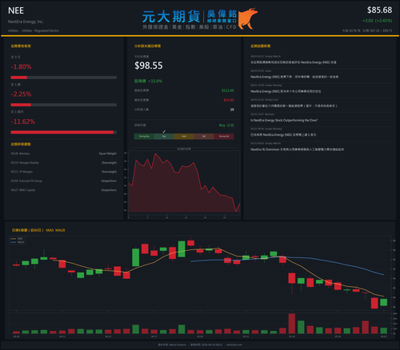Click the Overweight label beside Morgan Stanley
Image resolution: width=400 pixels, height=350 pixels.
pyautogui.click(x=109, y=163)
